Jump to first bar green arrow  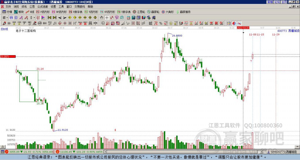tap(49, 18)
